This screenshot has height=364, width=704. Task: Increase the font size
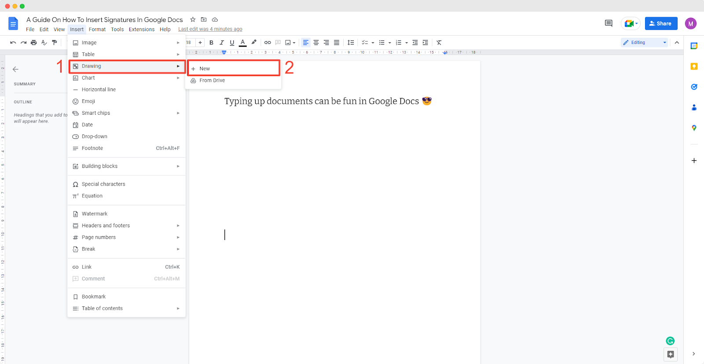pos(200,43)
